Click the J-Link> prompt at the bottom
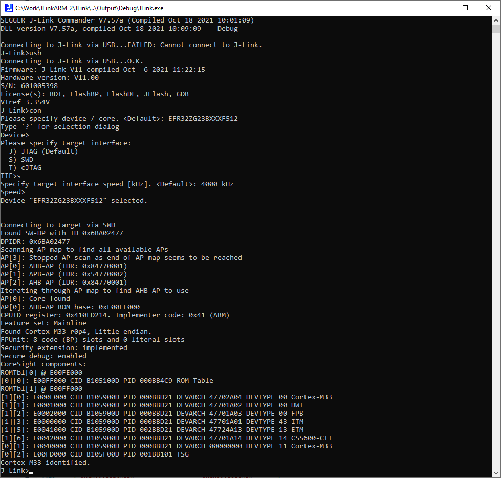Viewport: 501px width, 478px height. pos(14,470)
